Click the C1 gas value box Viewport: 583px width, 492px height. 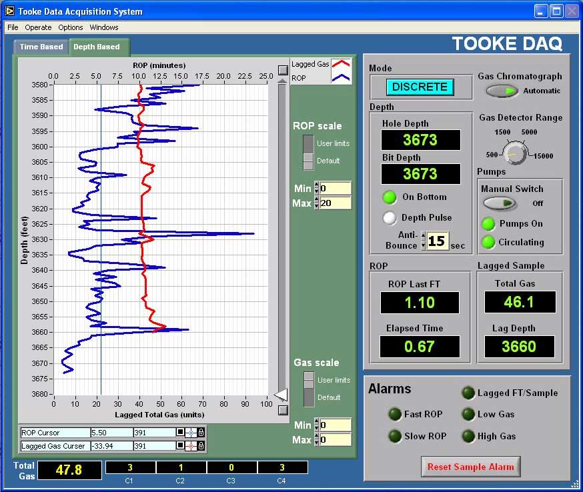click(130, 467)
